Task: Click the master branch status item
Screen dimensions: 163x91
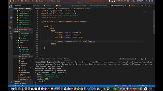Action: 13,86
